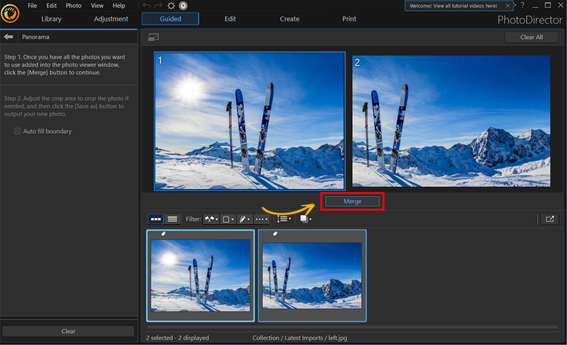Screen dimensions: 567x345
Task: Open the PhotoDirector settings gear
Action: pyautogui.click(x=171, y=5)
